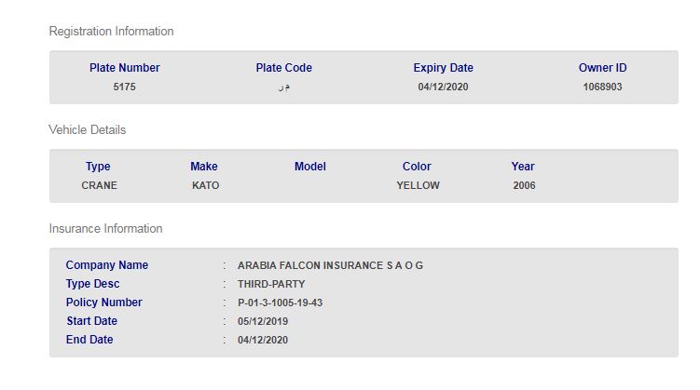Screen dimensions: 700x390
Task: Select the THIRD-PARTY type description value
Action: [271, 284]
